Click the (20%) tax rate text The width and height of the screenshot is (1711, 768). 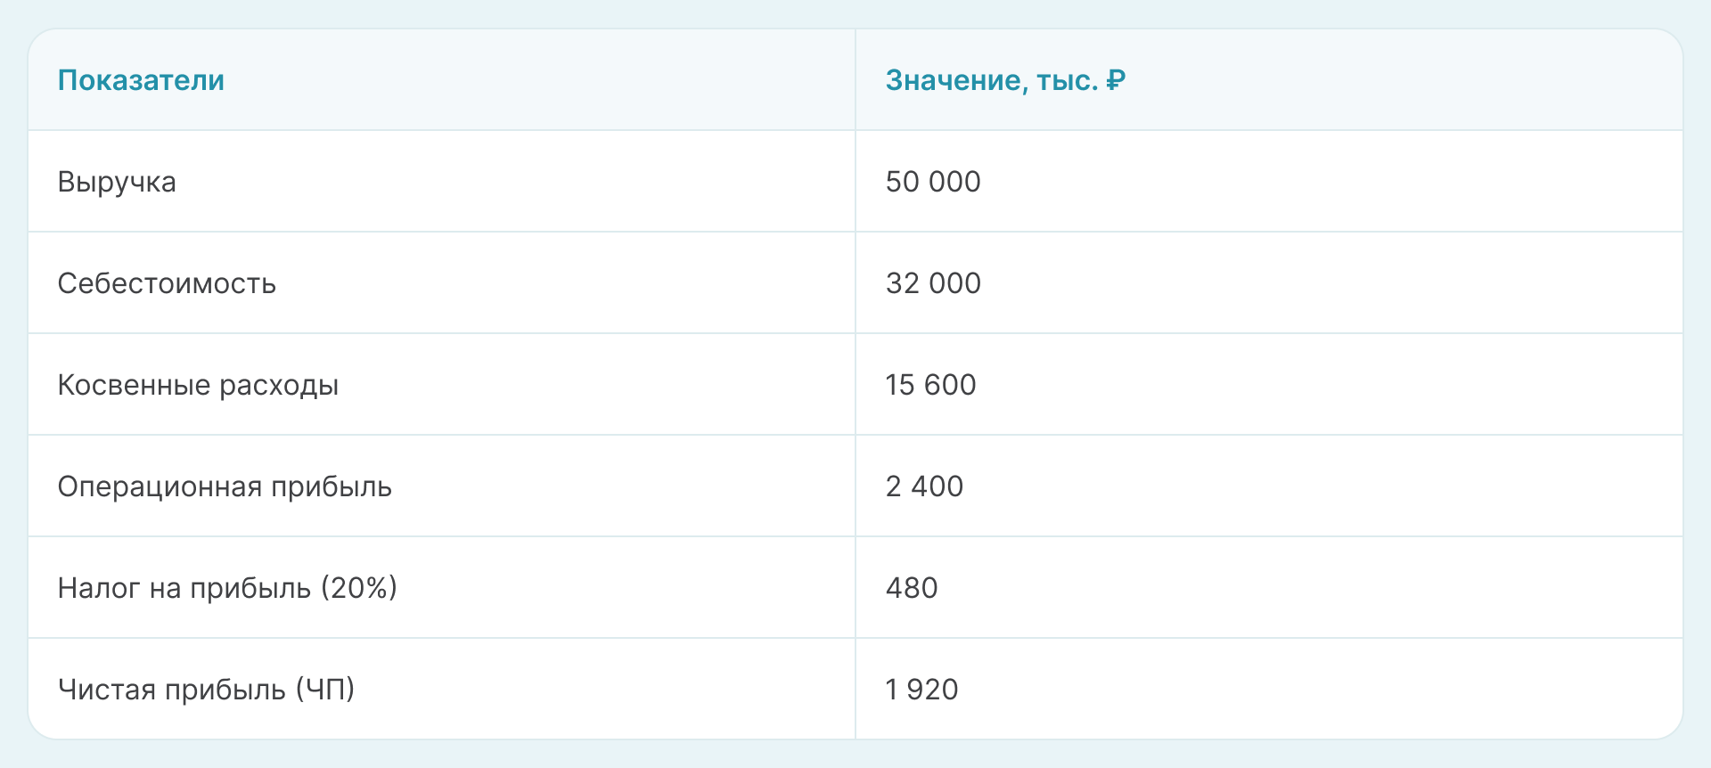[x=358, y=588]
